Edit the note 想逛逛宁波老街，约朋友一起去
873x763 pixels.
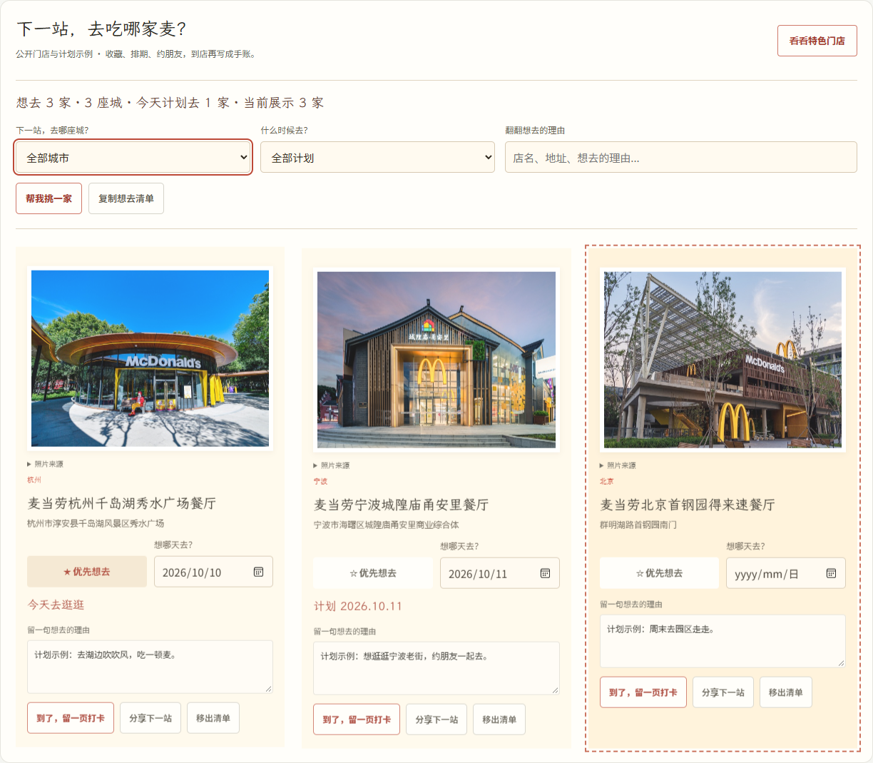pos(436,668)
